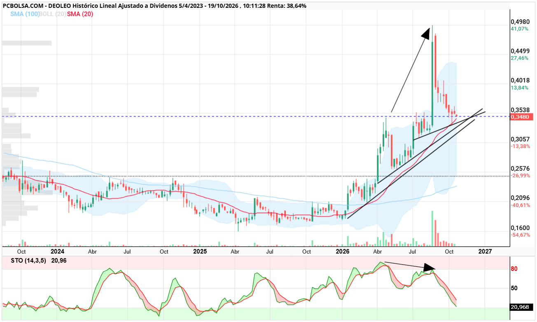The image size is (537, 322).
Task: Click the 2027 year label on time axis
Action: 485,251
